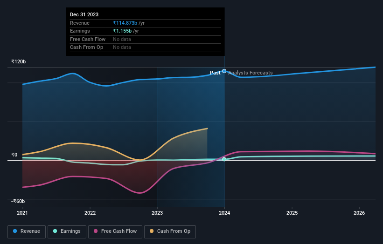Click the -₹60b y-axis label
383x244 pixels.
(18, 201)
